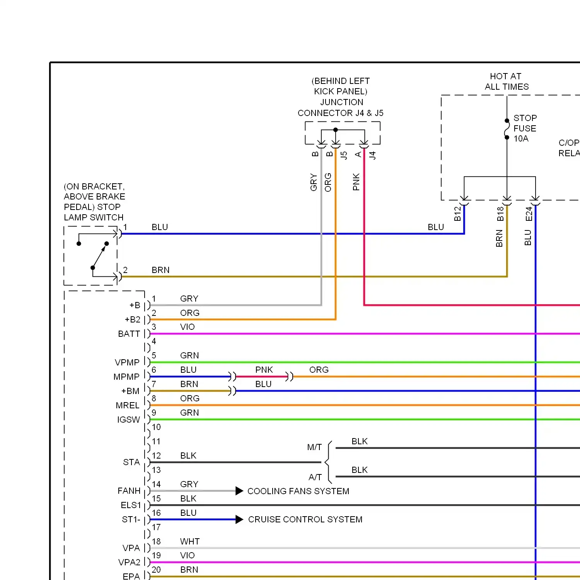This screenshot has height=580, width=580.
Task: Select the VPA pin label
Action: click(131, 548)
